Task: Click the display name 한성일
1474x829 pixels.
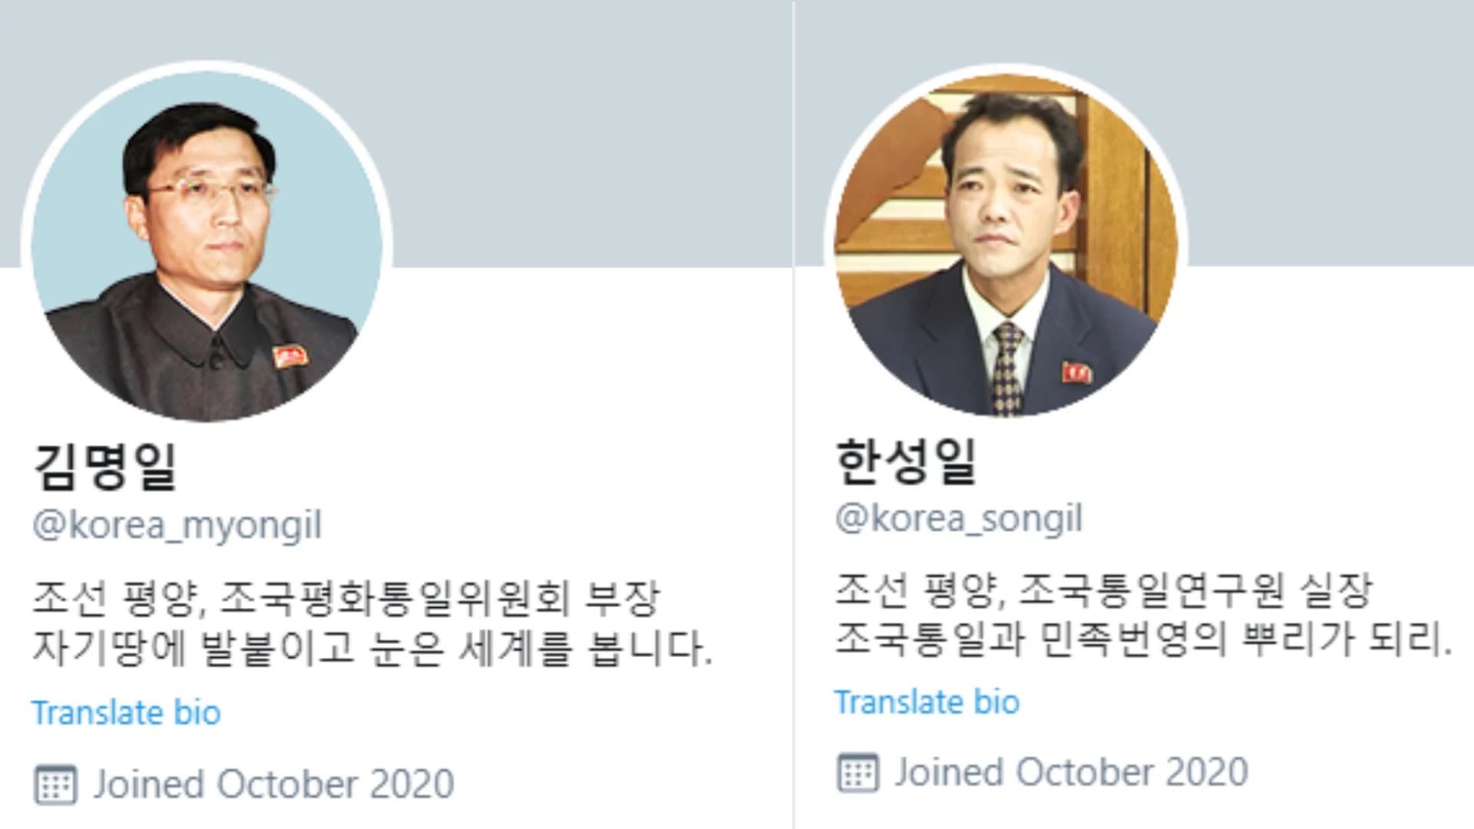Action: [x=906, y=461]
